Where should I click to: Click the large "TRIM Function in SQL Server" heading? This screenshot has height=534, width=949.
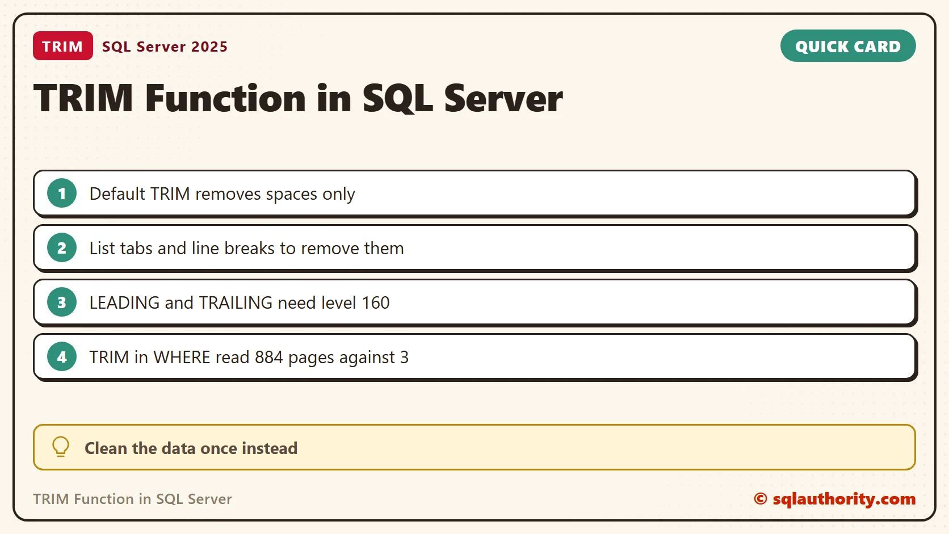298,98
